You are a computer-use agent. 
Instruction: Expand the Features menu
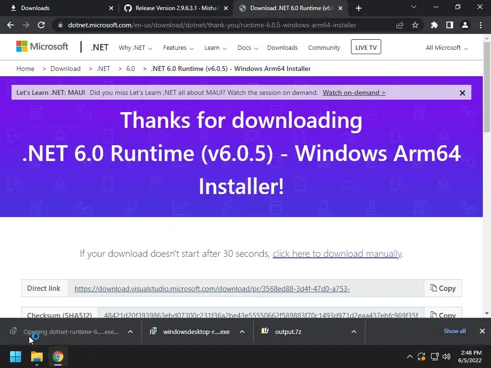coord(178,48)
